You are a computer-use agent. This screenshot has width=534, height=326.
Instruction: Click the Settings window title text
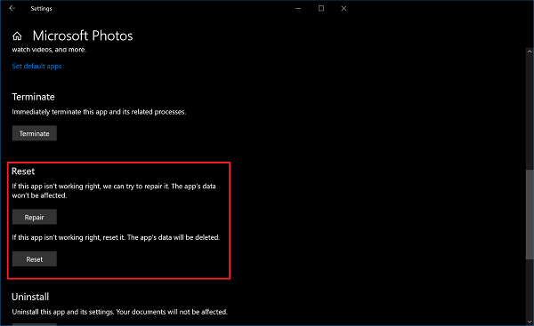tap(41, 9)
